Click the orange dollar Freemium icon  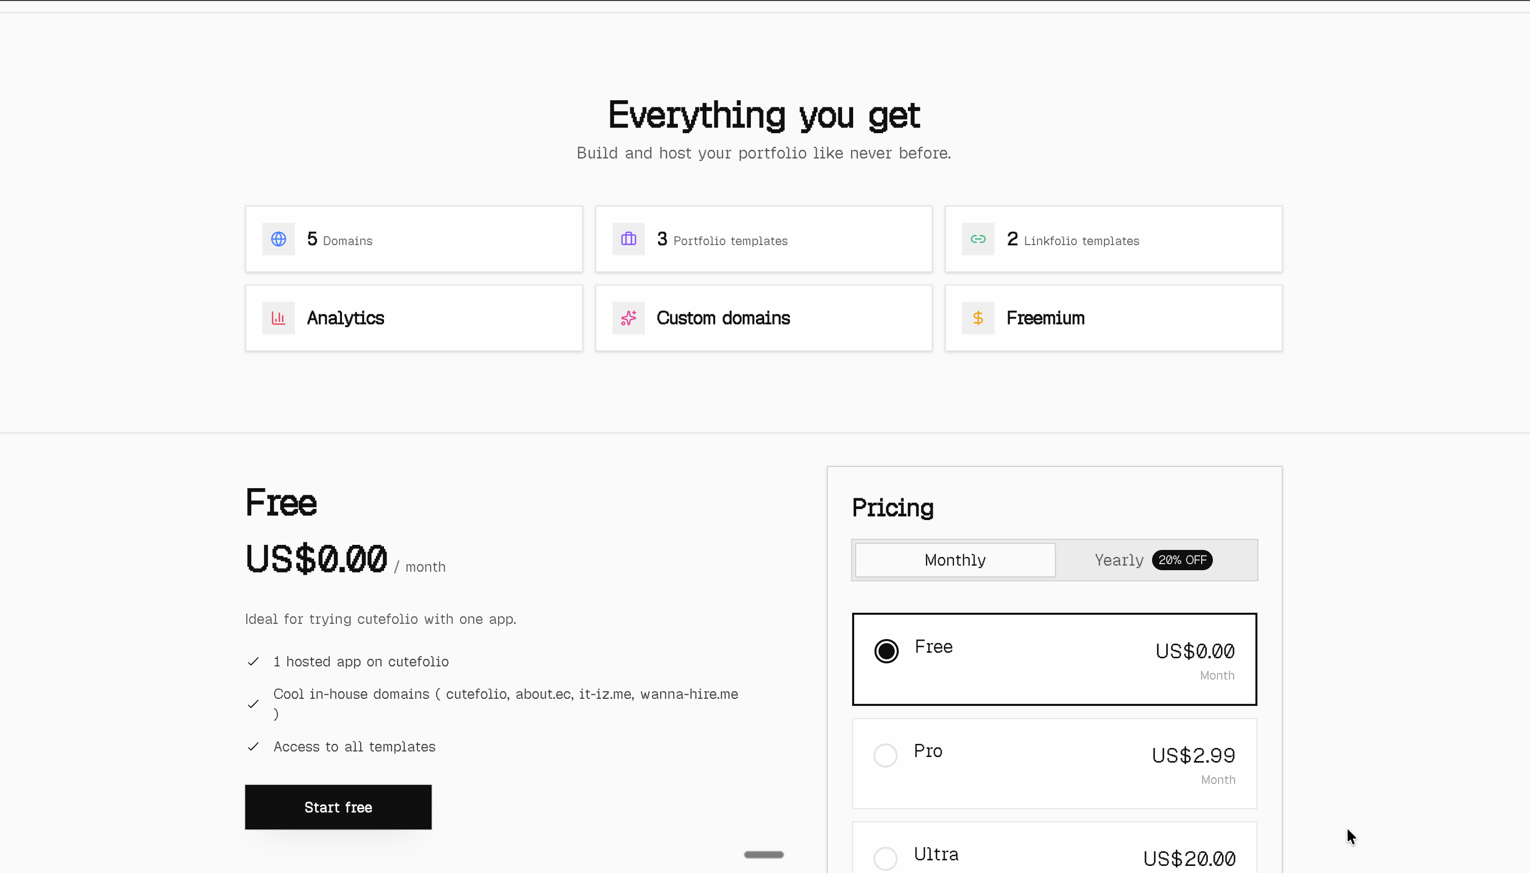tap(978, 318)
